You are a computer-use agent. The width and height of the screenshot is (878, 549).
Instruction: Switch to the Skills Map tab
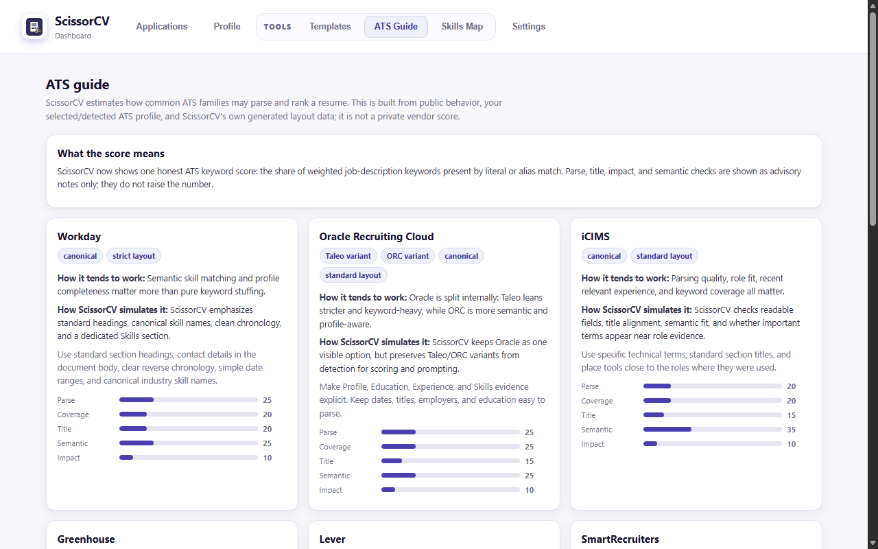(462, 27)
